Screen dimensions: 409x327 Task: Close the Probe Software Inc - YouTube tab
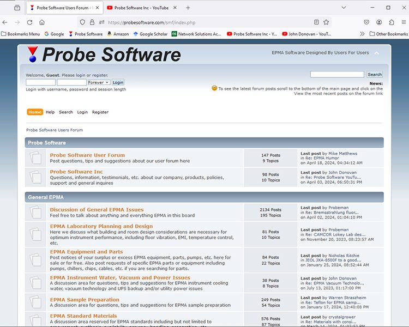click(x=175, y=8)
